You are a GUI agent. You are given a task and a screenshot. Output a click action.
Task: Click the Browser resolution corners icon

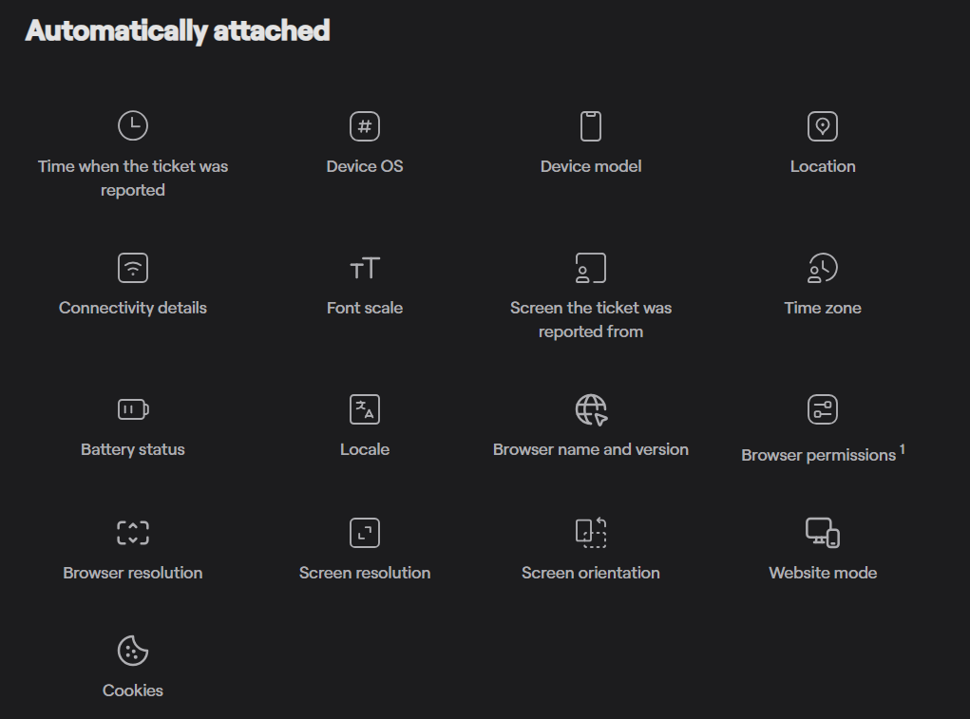pos(132,532)
